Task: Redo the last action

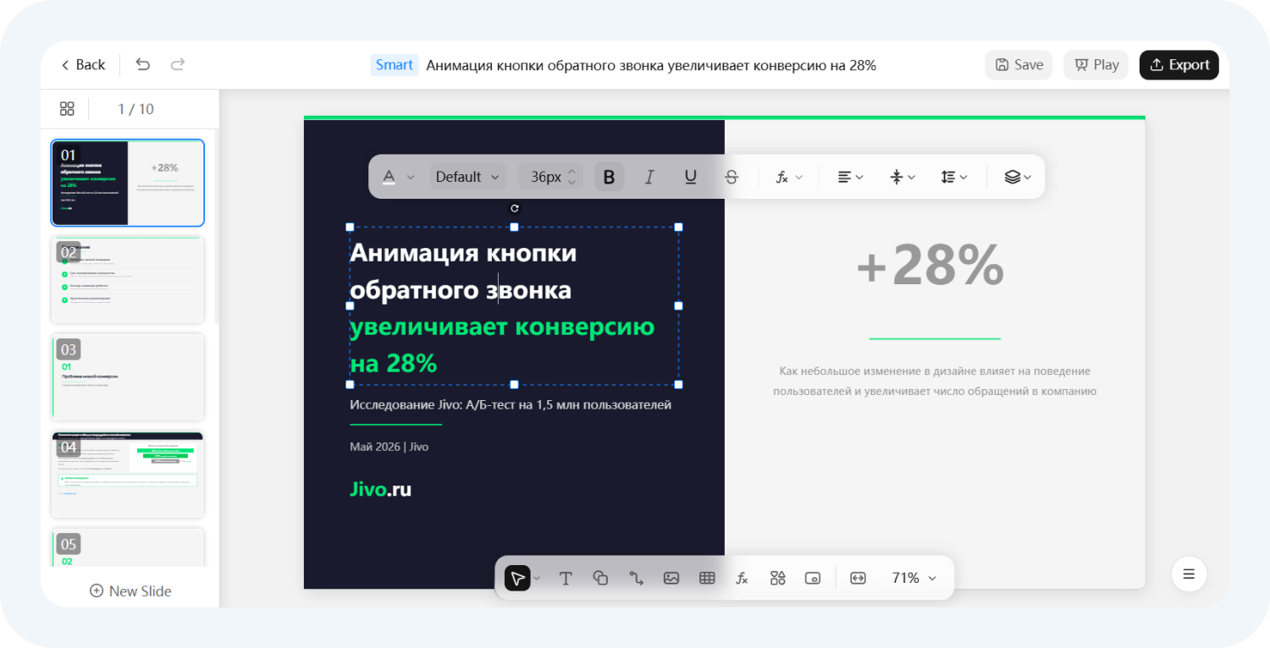Action: 178,65
